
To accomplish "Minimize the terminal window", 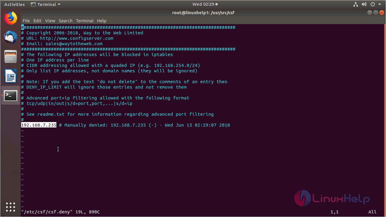I will pos(370,13).
